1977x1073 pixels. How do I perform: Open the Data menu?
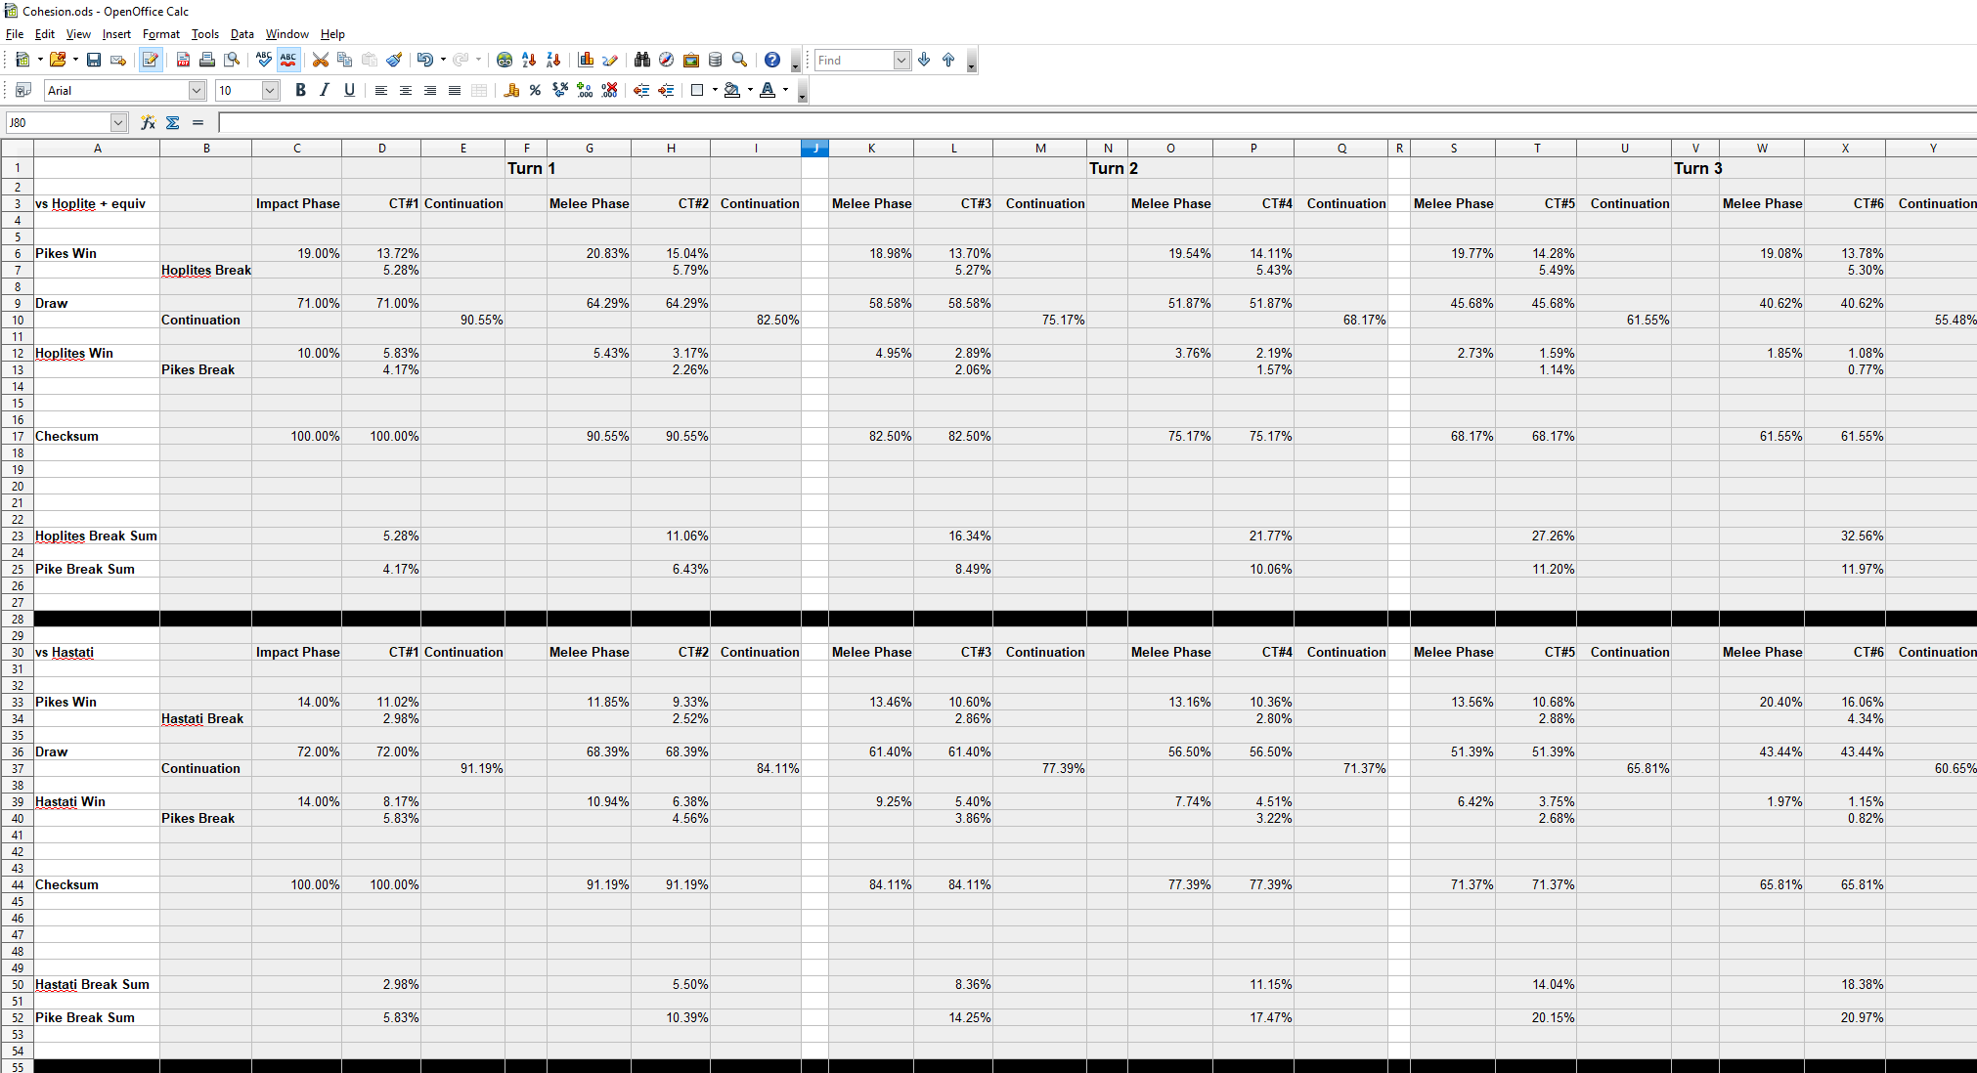coord(242,34)
